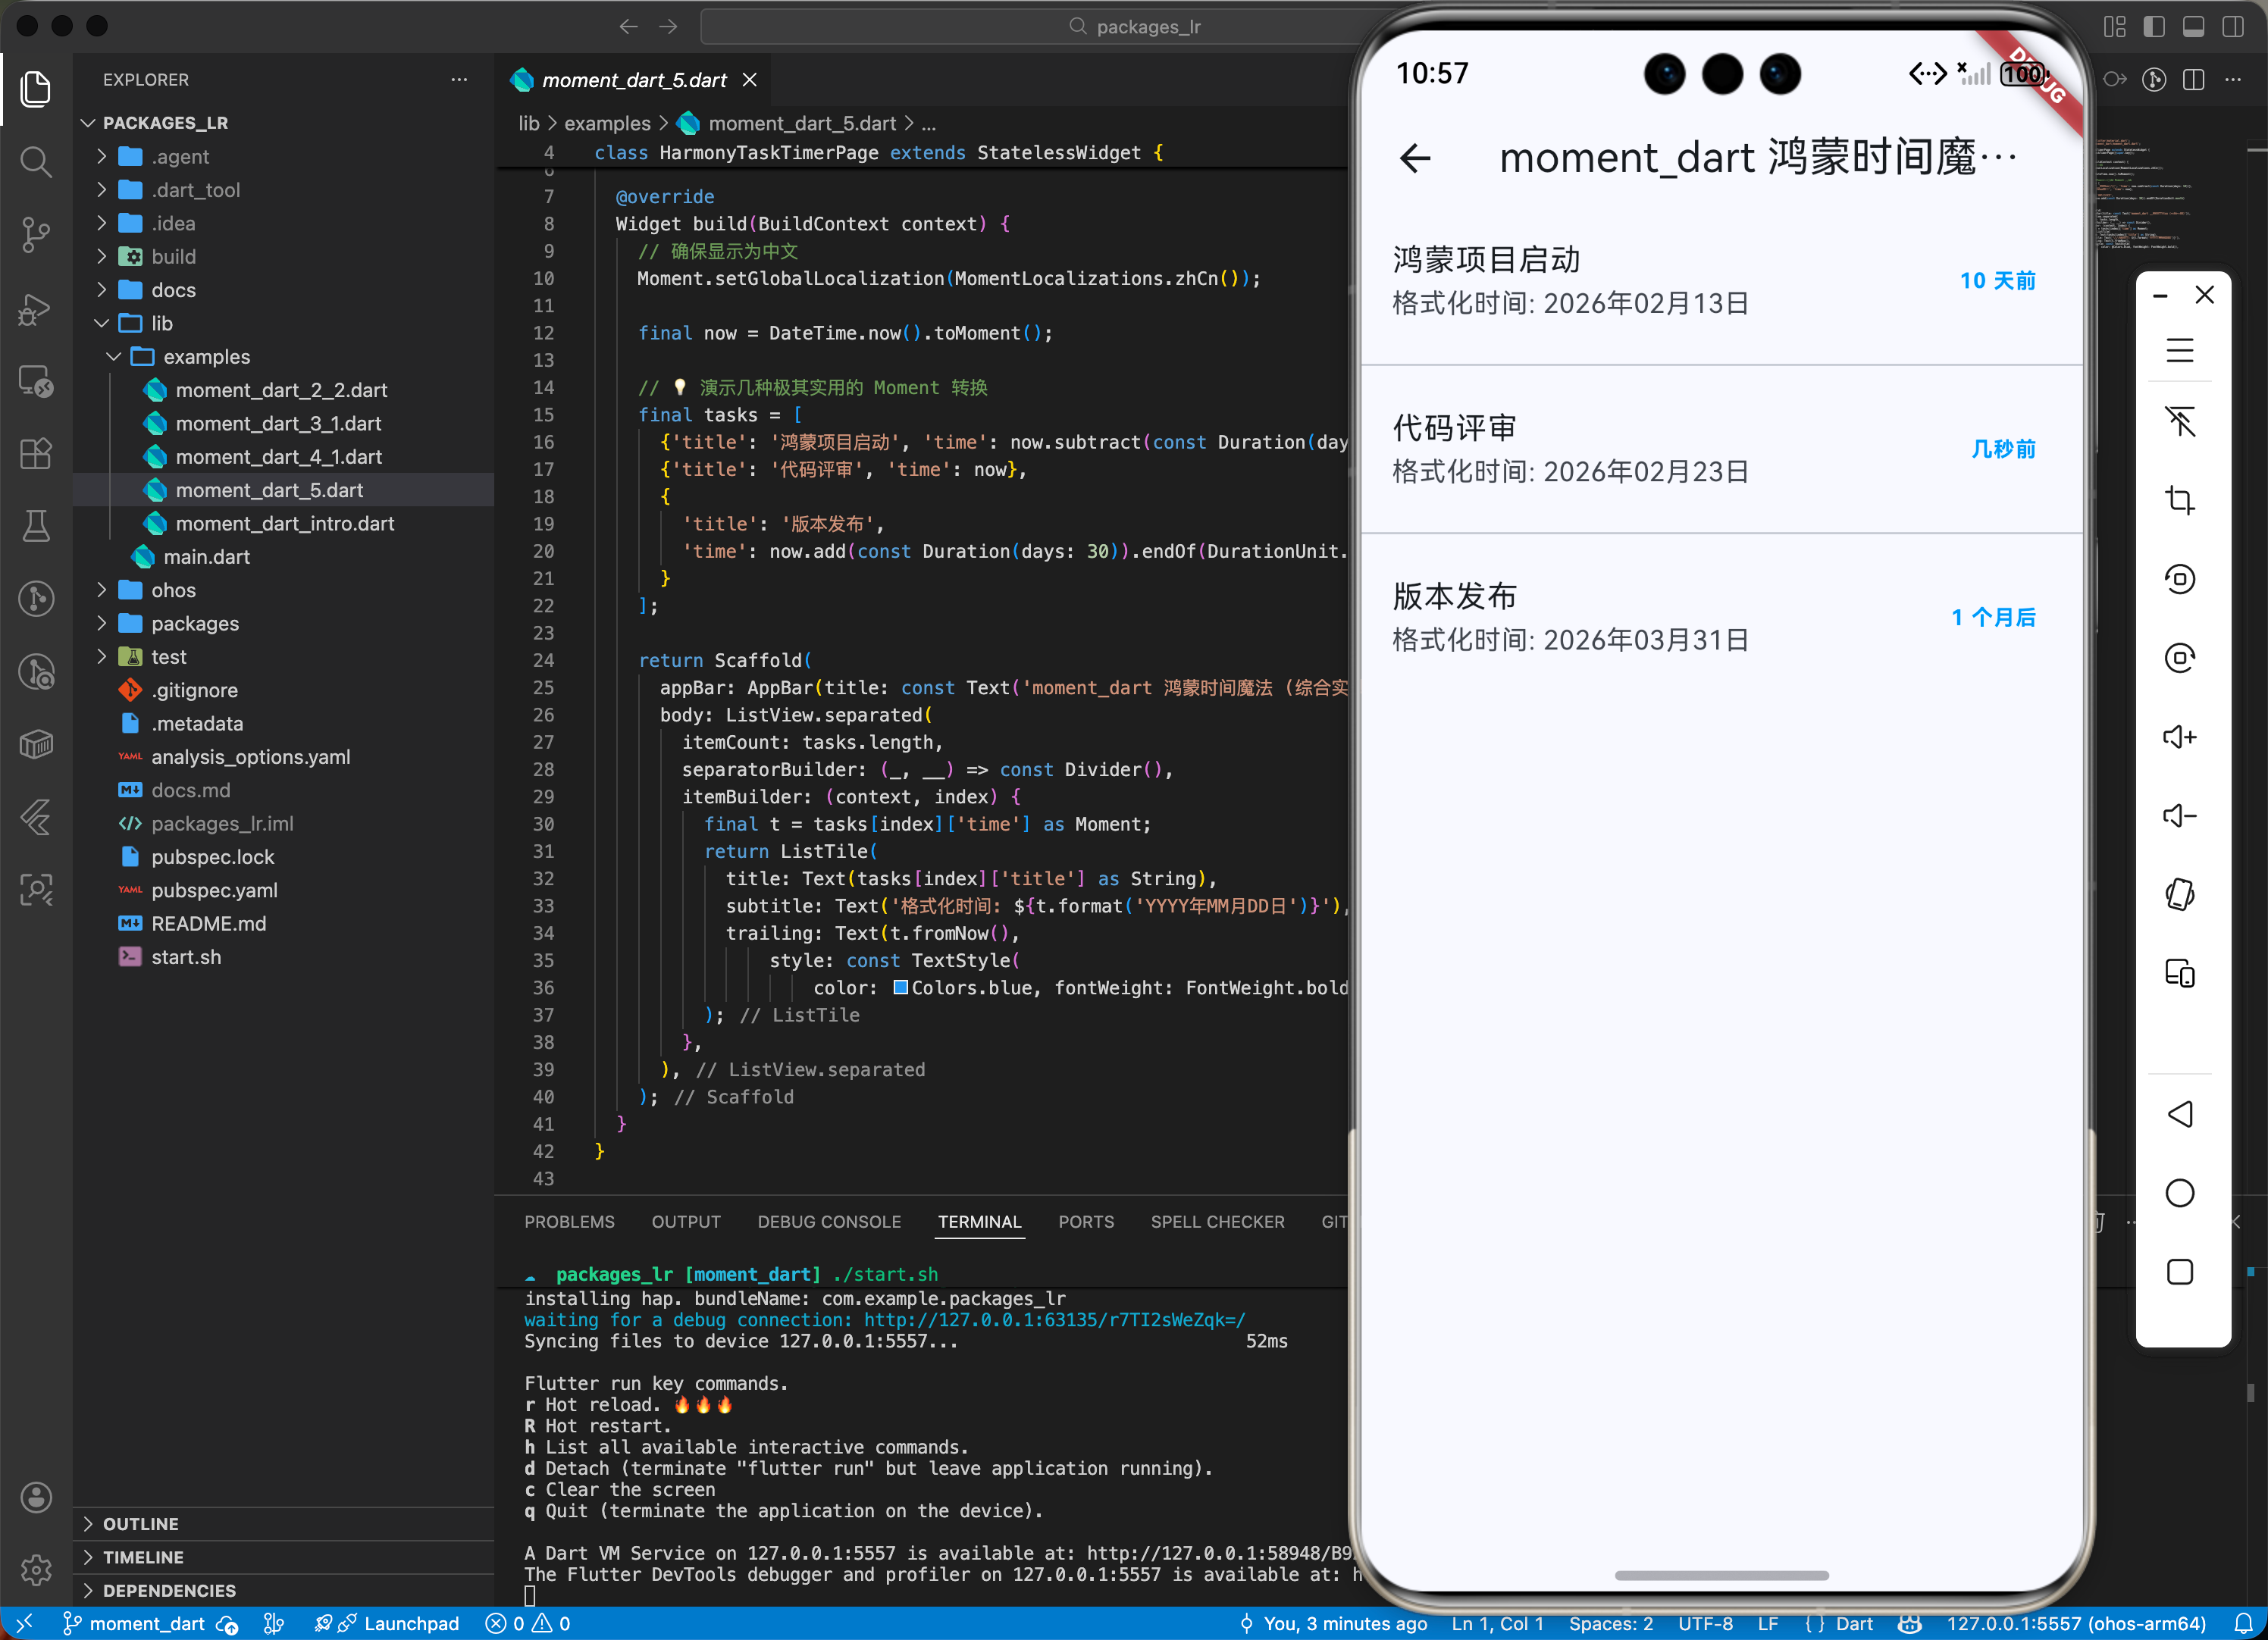The height and width of the screenshot is (1640, 2268).
Task: Click the Launchpad status bar button
Action: (x=411, y=1624)
